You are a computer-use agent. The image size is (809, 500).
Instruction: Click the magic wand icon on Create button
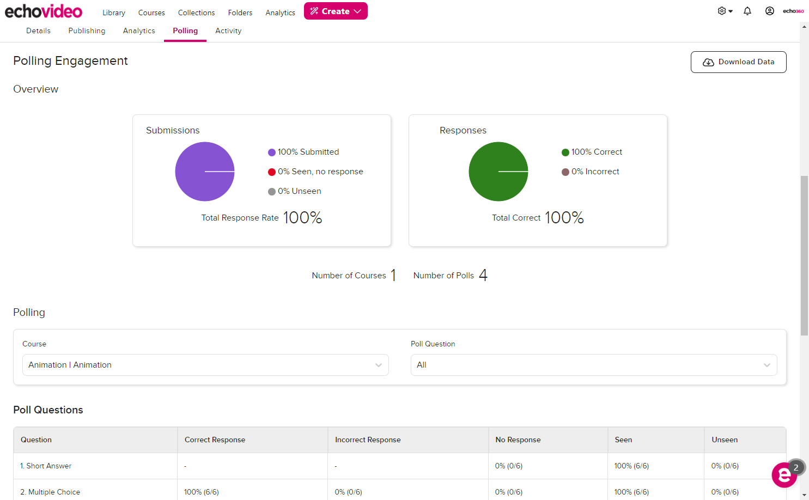point(313,10)
